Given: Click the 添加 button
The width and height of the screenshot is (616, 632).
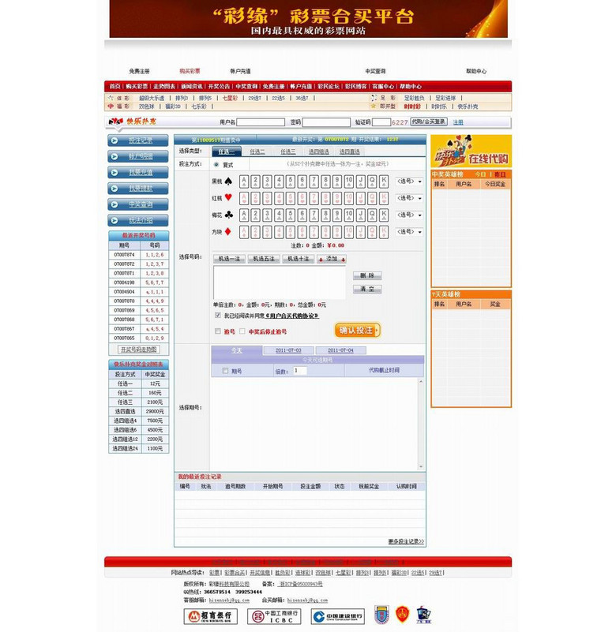Looking at the screenshot, I should (x=332, y=259).
